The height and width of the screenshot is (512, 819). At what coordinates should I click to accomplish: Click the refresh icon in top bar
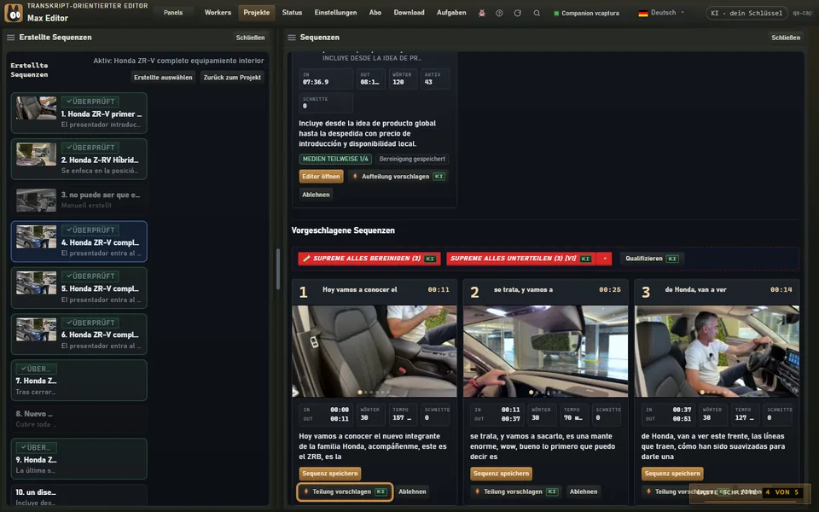coord(518,13)
